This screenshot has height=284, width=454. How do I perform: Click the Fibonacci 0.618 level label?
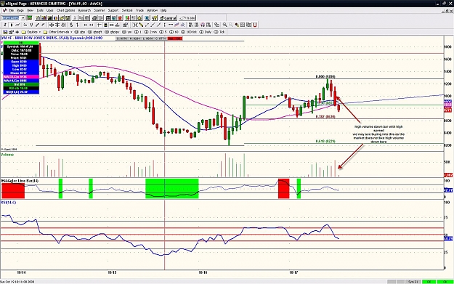click(x=325, y=142)
